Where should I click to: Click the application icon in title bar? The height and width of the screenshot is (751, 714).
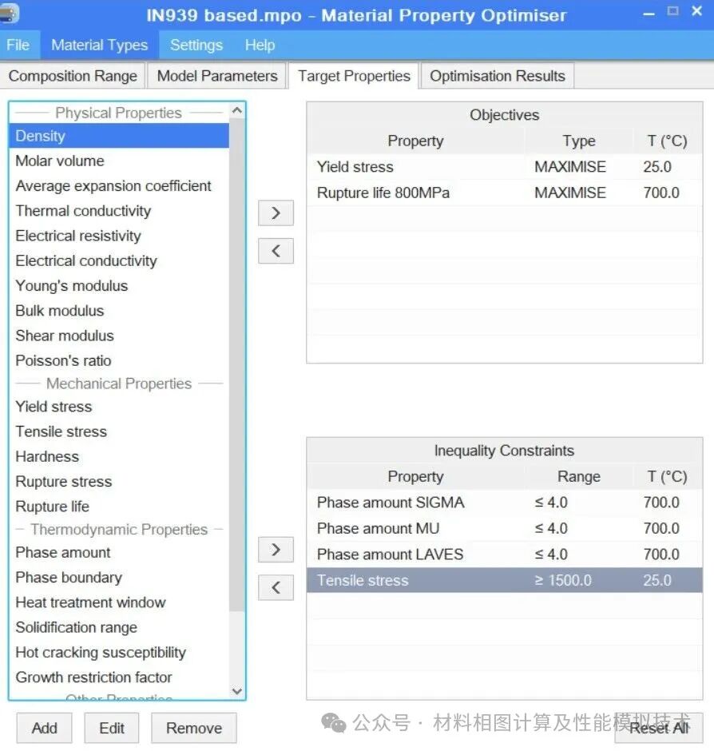pyautogui.click(x=9, y=14)
